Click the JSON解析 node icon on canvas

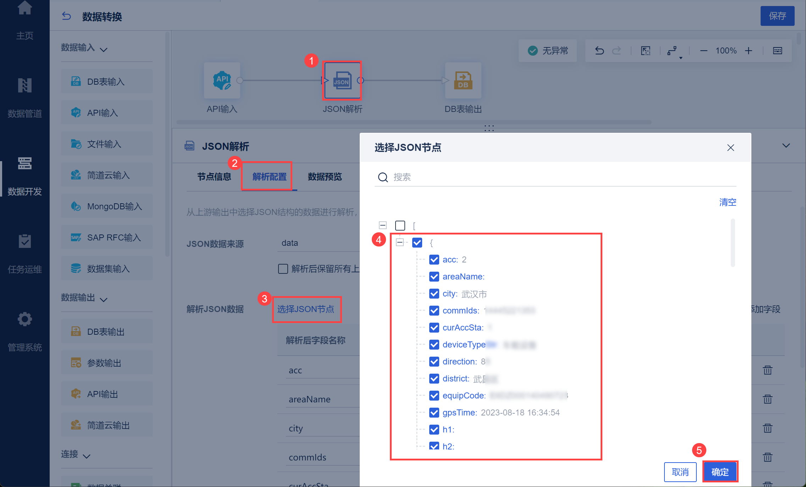[x=342, y=81]
